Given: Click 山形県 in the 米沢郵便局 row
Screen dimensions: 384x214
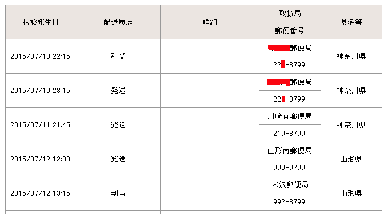Looking at the screenshot, I should pos(351,193).
